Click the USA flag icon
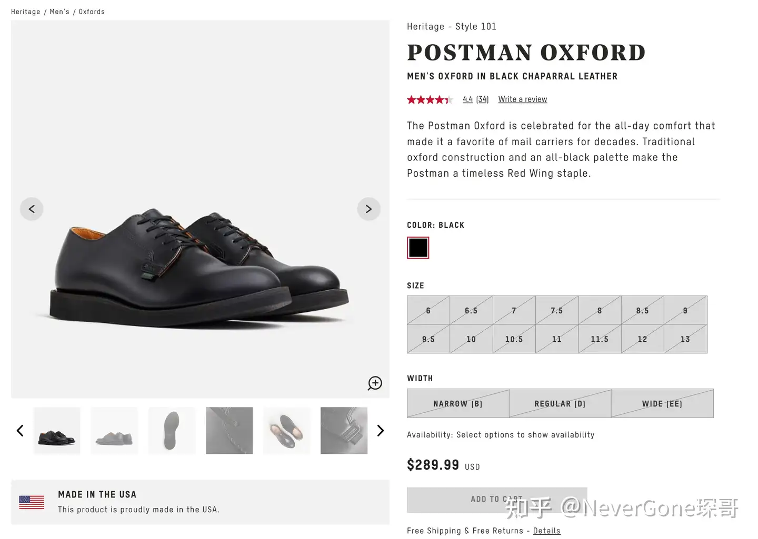 point(32,502)
